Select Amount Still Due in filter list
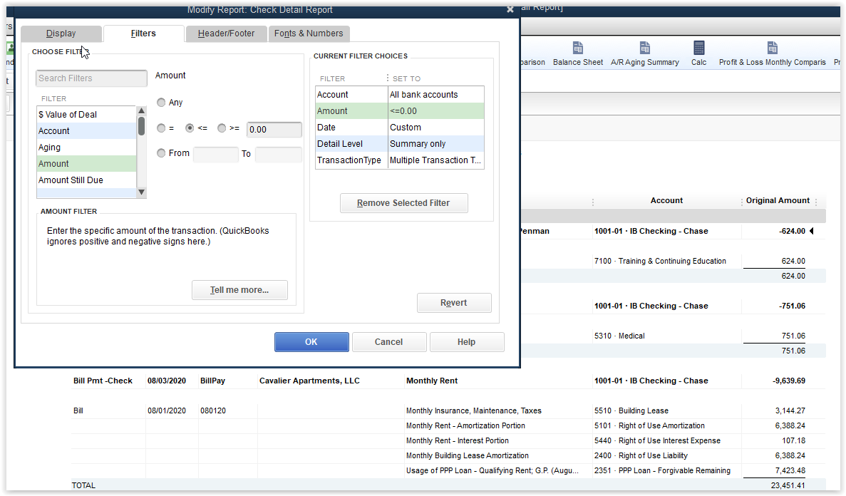Screen dimensions: 846x496 (71, 180)
